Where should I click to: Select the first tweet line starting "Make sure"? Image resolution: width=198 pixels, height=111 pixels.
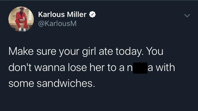point(86,51)
